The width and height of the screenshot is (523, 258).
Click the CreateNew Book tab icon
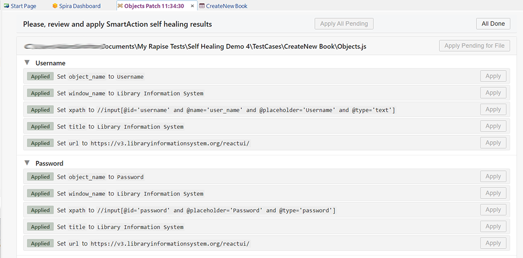coord(202,6)
